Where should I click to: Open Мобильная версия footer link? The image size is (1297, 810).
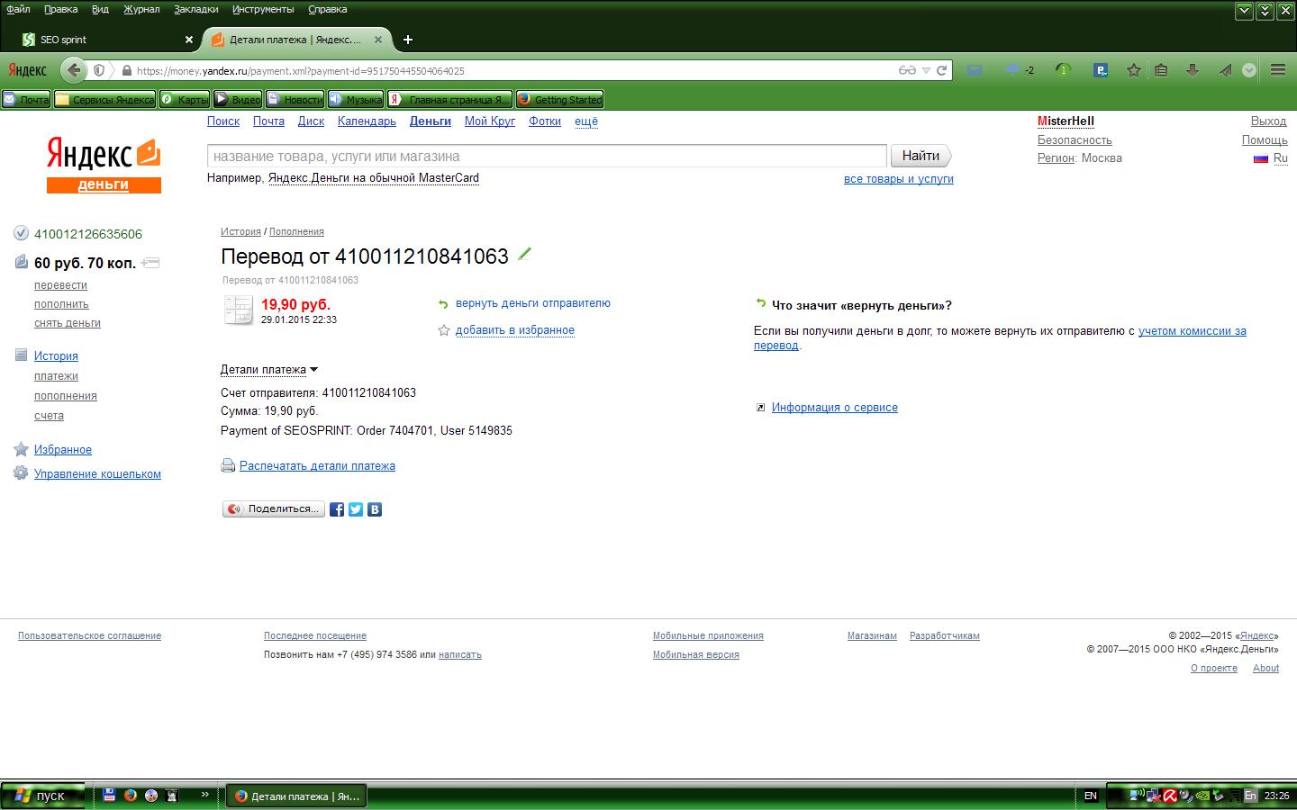(696, 655)
